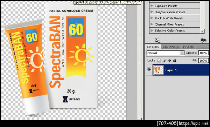
Task: Toggle lock all padlock icon
Action: [175, 61]
